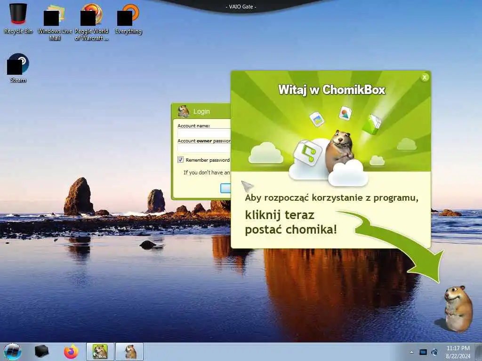Toggle the Remember password checkbox
This screenshot has height=361, width=482.
180,160
